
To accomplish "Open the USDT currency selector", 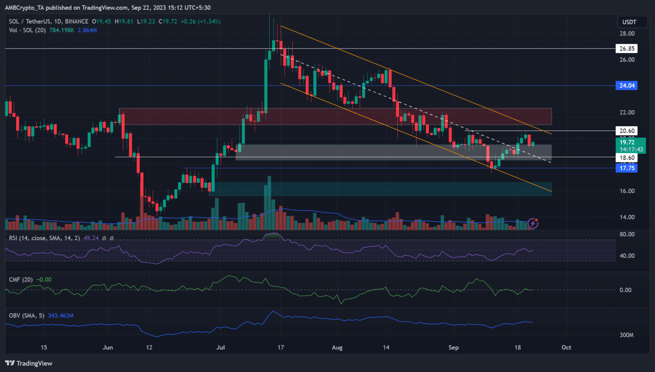I will click(629, 22).
